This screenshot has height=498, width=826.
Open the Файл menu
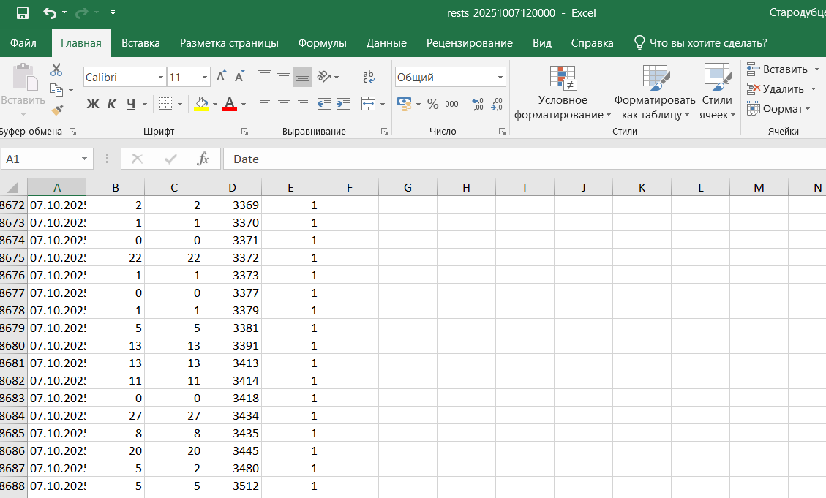point(23,43)
